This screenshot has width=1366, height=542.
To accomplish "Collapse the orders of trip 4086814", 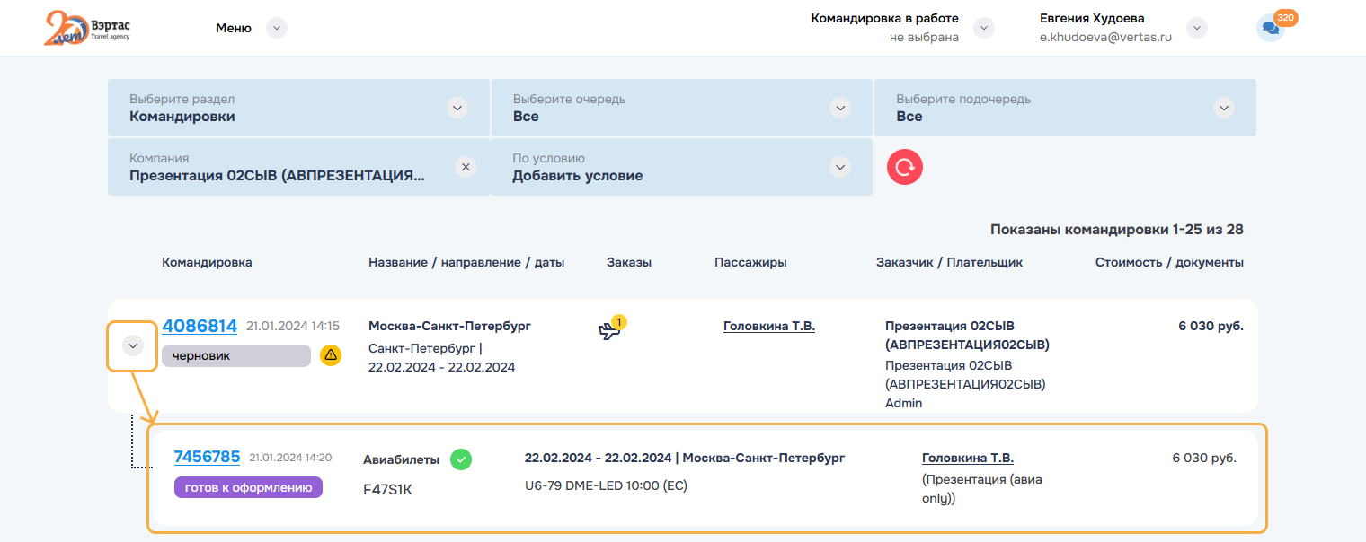I will click(x=133, y=345).
